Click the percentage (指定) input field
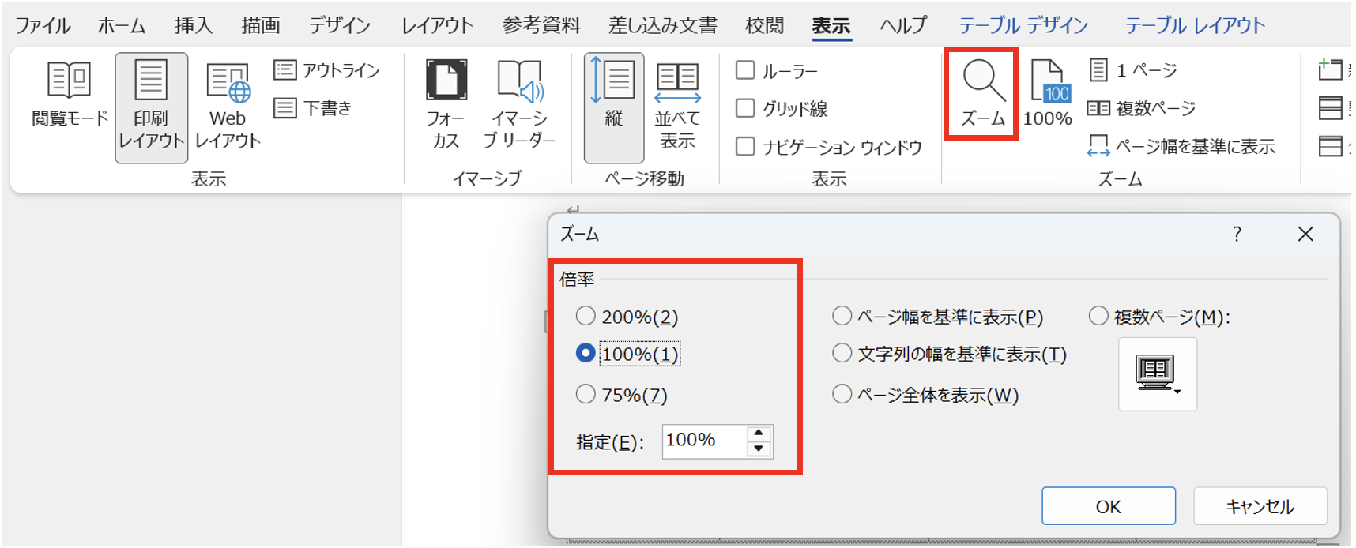 coord(703,441)
